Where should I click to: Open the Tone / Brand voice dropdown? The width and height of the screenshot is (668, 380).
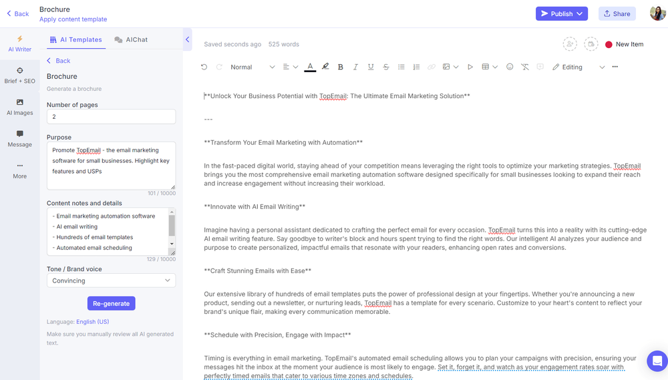[111, 280]
